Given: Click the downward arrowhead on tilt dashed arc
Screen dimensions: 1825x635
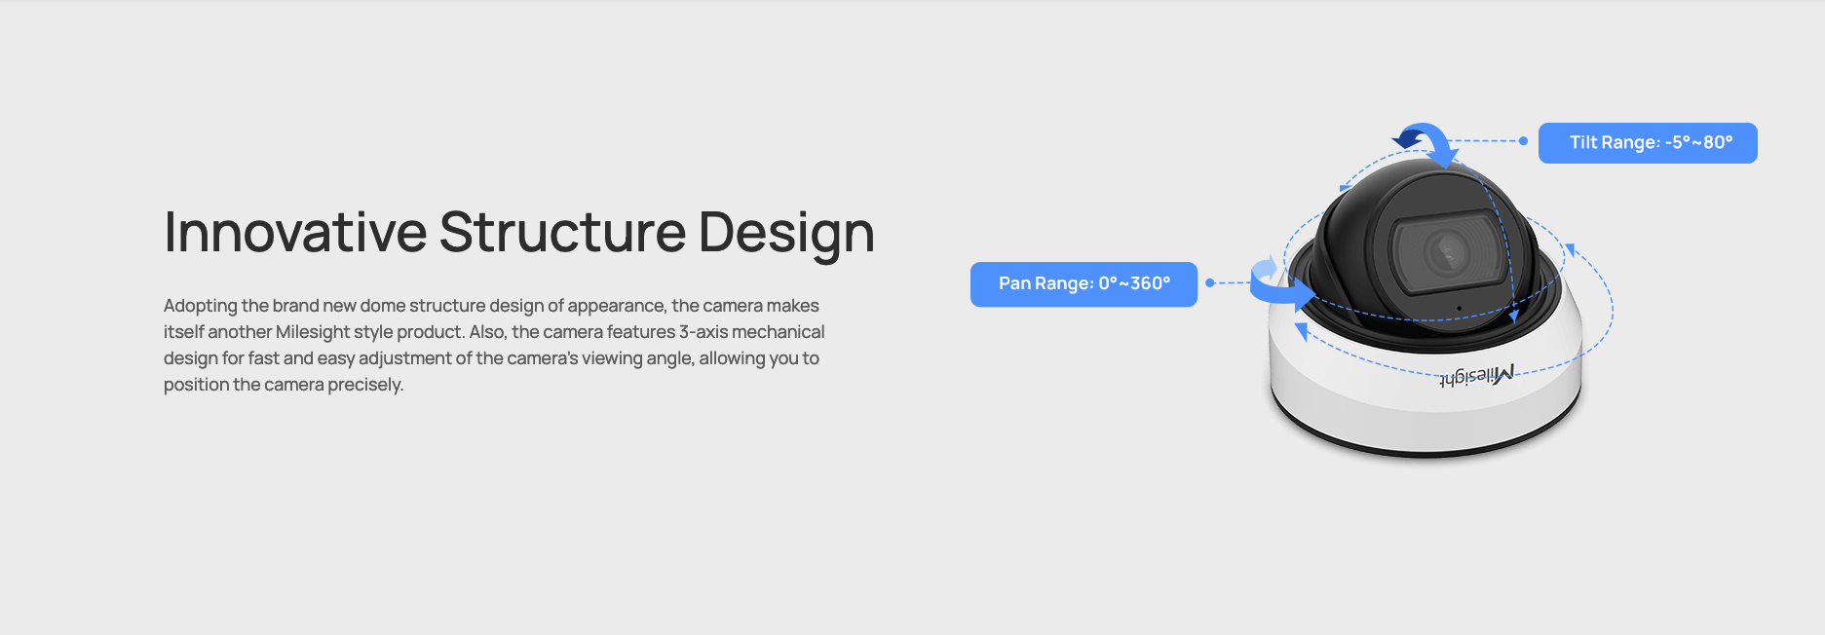Looking at the screenshot, I should (x=1513, y=317).
